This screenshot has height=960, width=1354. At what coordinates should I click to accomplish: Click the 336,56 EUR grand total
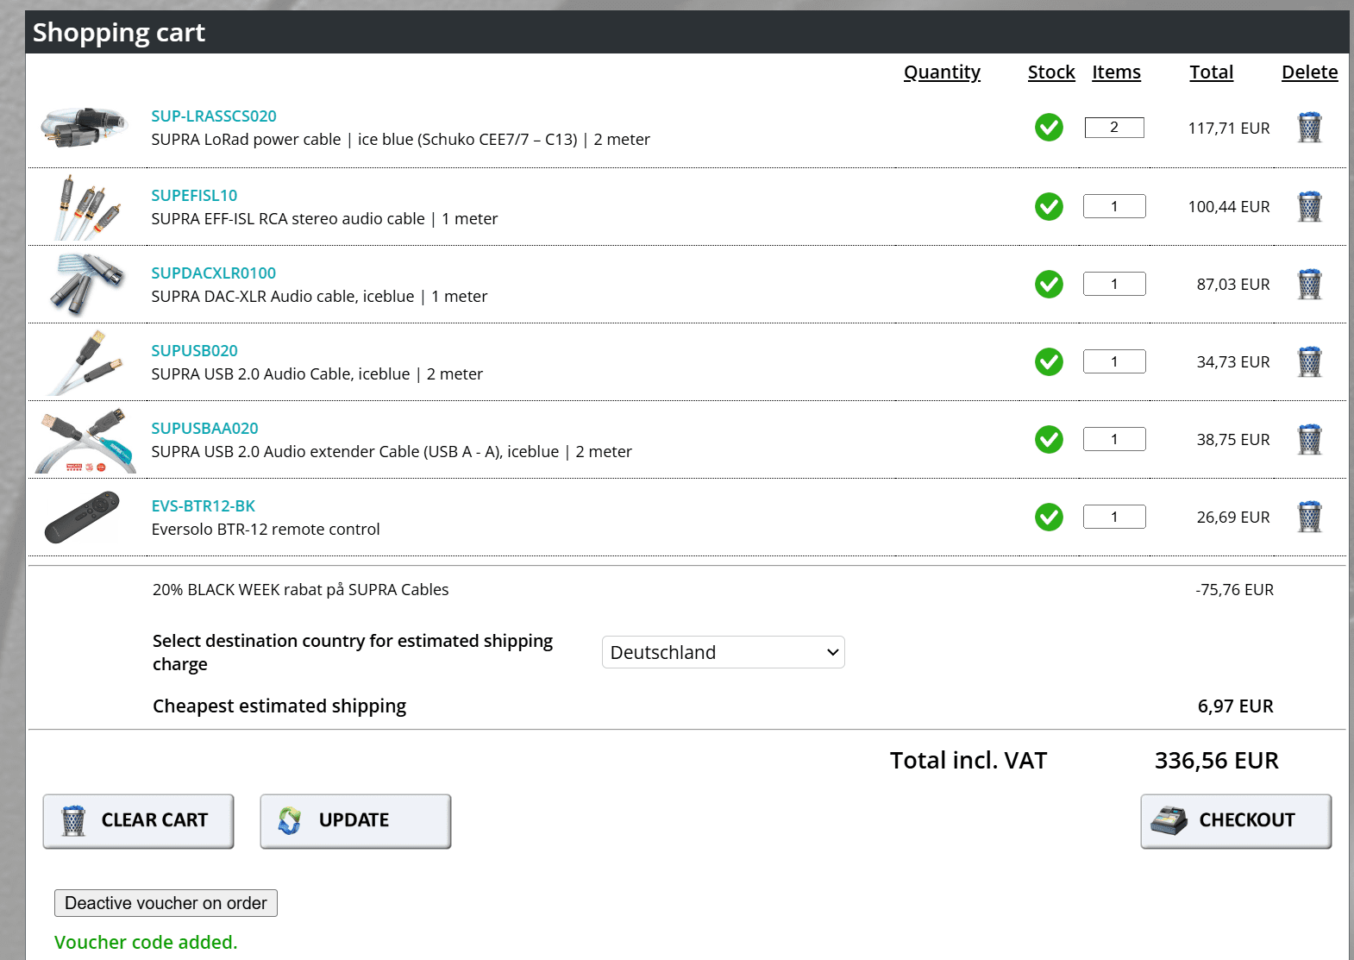tap(1216, 761)
